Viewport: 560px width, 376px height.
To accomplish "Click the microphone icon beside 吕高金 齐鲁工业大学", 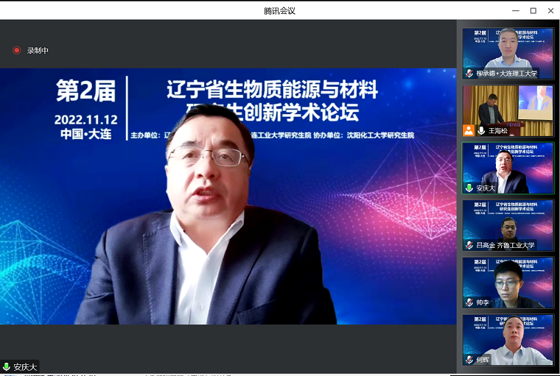I will (x=469, y=245).
